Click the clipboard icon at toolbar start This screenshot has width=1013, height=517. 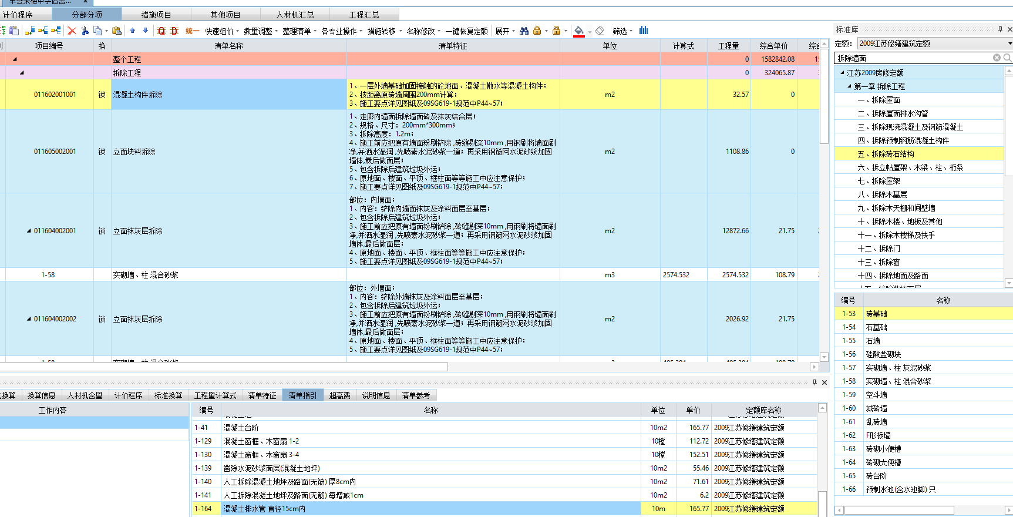pyautogui.click(x=14, y=31)
